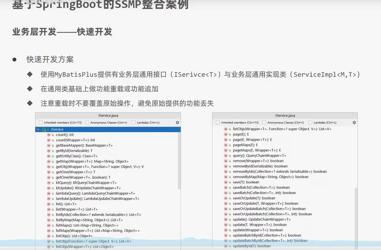
Task: Select the getObj(Wrapper<T>, Function...) row
Action: click(x=107, y=167)
